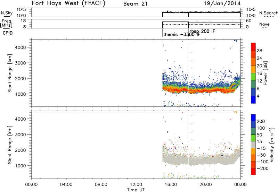Click Slant Range [km] label of velocity panel

point(10,145)
